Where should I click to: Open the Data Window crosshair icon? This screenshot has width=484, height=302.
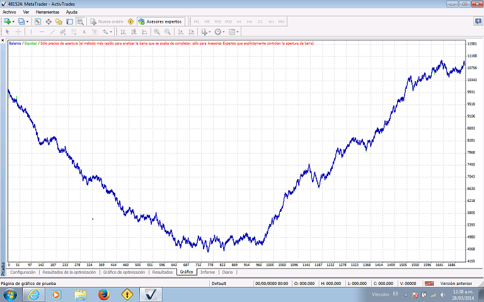coord(49,21)
